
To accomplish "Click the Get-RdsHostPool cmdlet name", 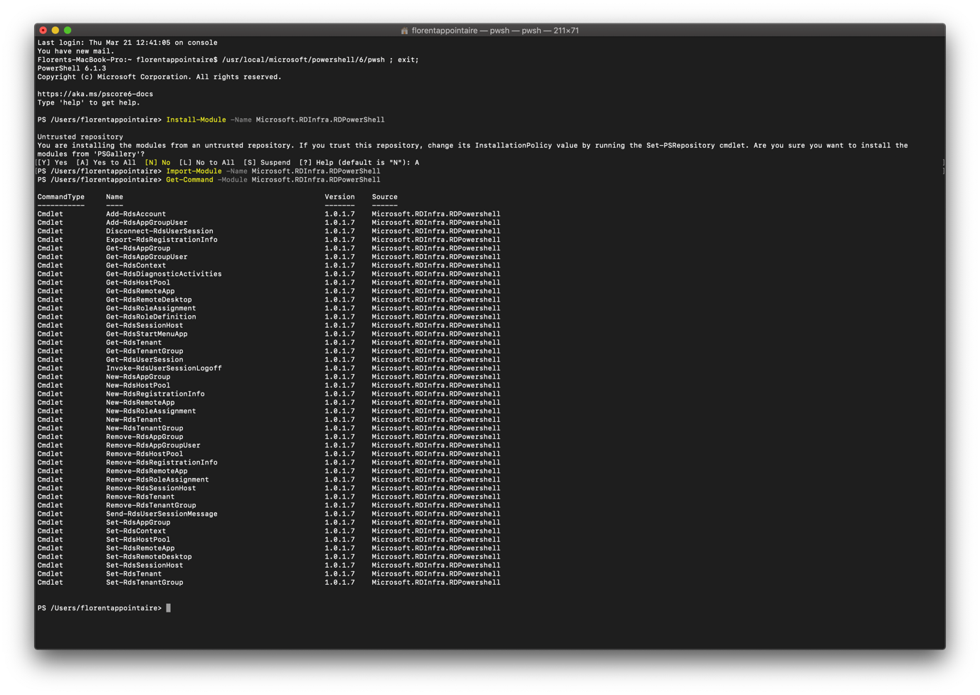I will tap(138, 282).
